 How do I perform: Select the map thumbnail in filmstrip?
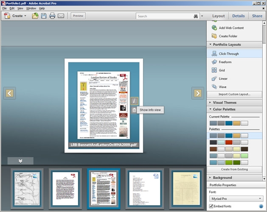[x=27, y=189]
